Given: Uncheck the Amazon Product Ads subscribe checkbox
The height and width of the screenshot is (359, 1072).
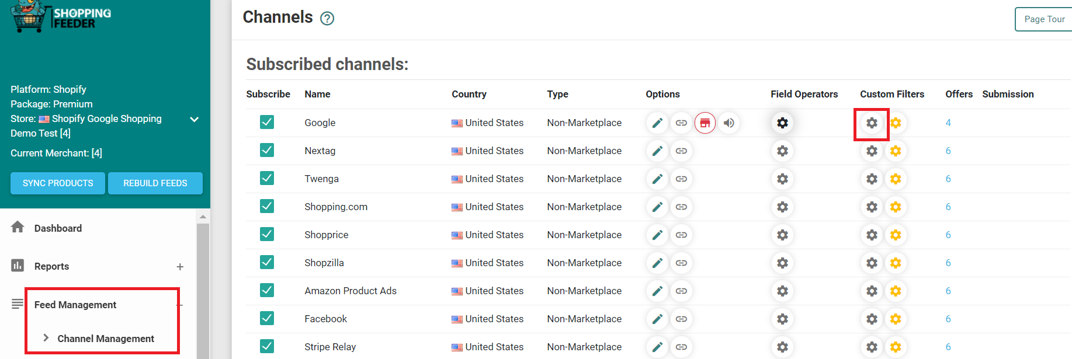Looking at the screenshot, I should [x=267, y=290].
